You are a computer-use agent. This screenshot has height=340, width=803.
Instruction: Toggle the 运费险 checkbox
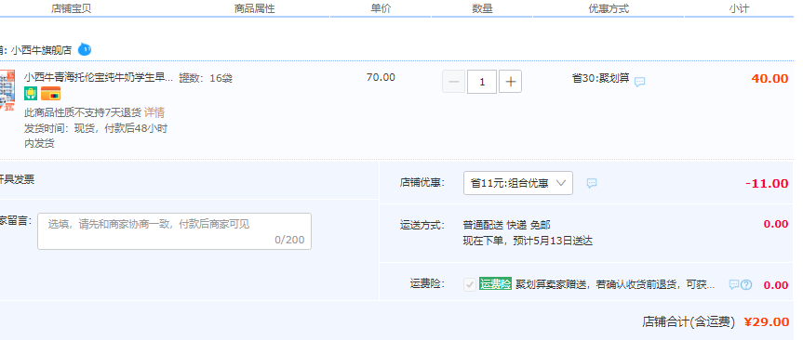tap(469, 285)
